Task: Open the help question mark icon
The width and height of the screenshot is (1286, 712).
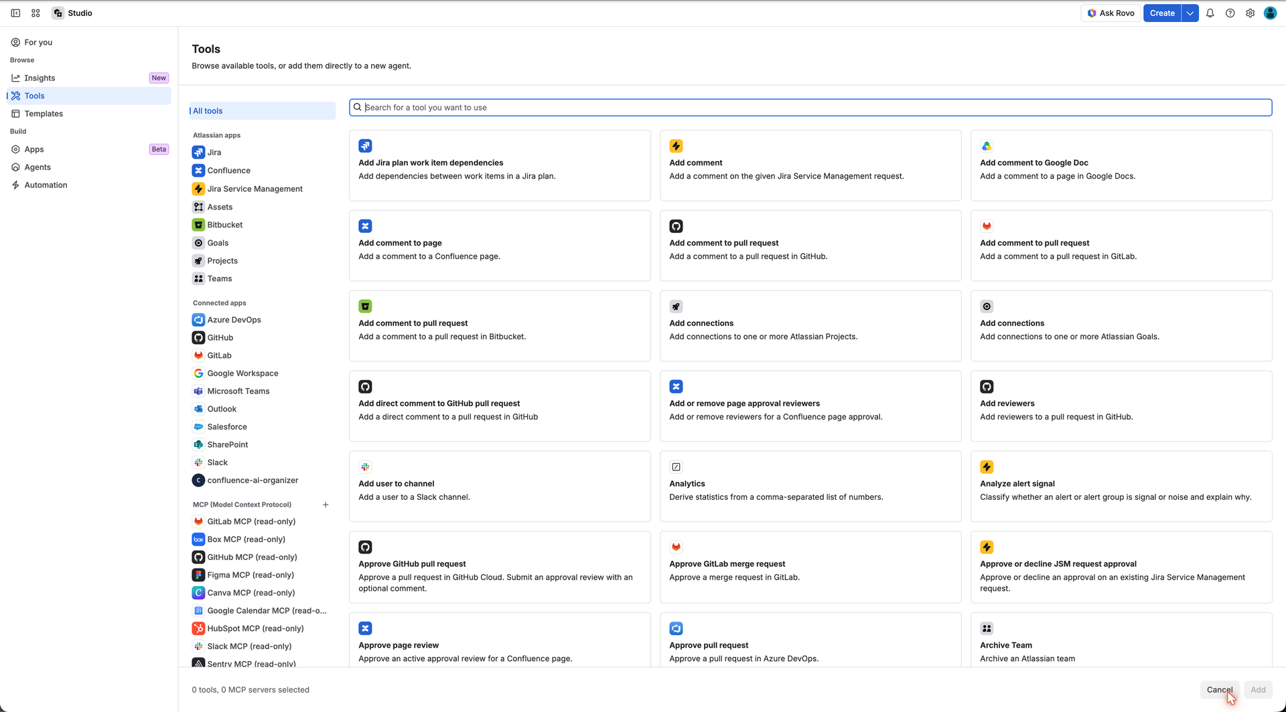Action: click(x=1230, y=13)
